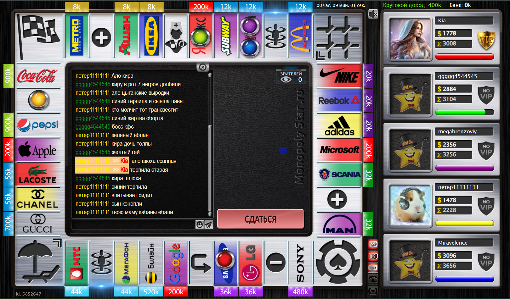Select the METRO cell on the board
This screenshot has width=510, height=299.
point(77,36)
